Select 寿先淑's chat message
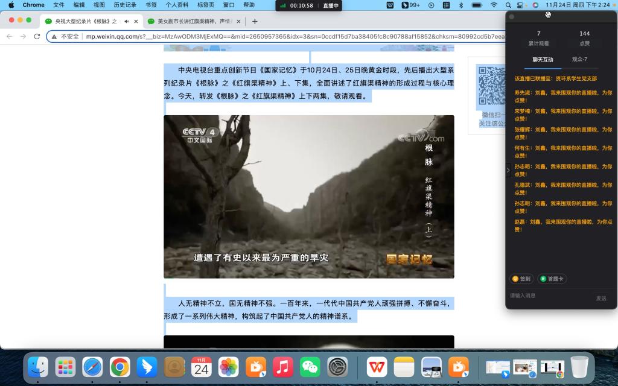The image size is (618, 386). pyautogui.click(x=563, y=96)
